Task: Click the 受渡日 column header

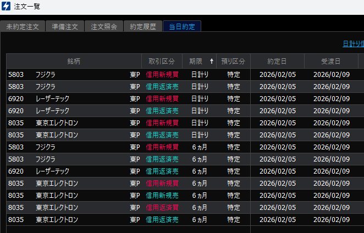Action: point(330,61)
